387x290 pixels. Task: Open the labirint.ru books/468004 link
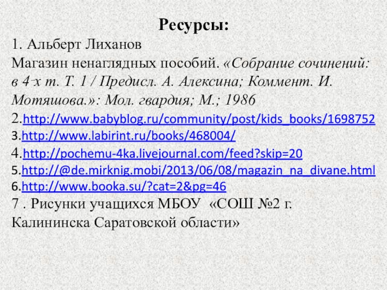(129, 136)
